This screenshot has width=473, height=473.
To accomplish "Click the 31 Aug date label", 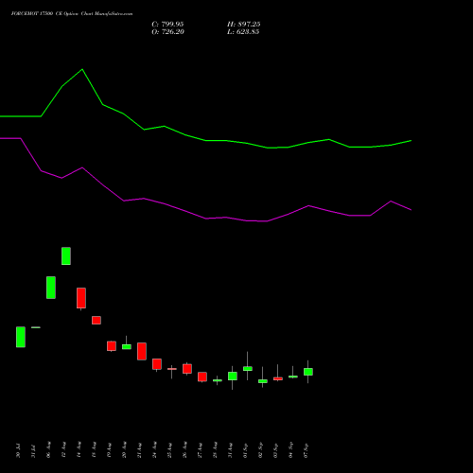I will (230, 450).
